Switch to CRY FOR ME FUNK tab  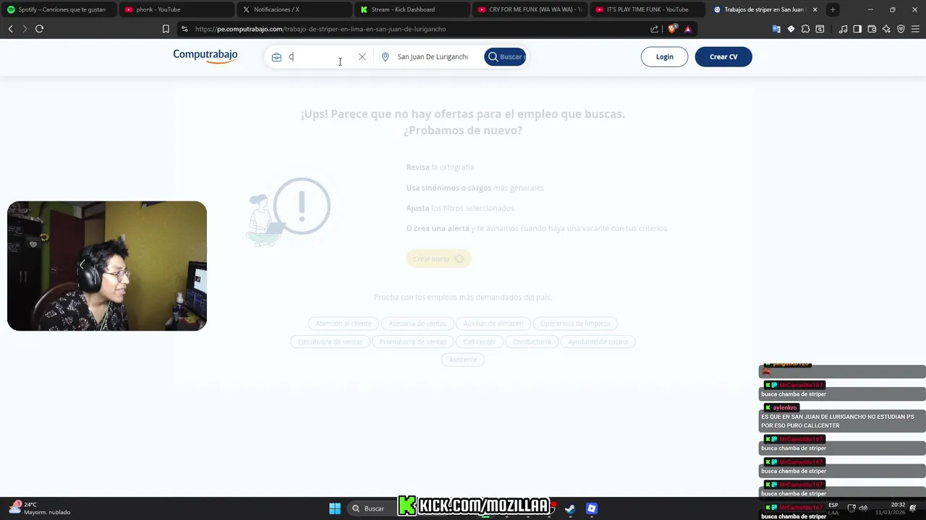click(x=531, y=9)
